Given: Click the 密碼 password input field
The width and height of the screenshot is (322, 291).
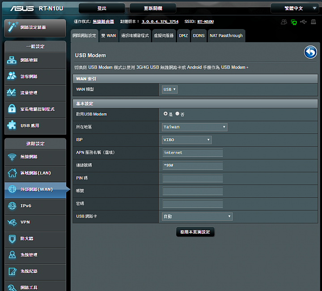Looking at the screenshot, I should [x=193, y=204].
